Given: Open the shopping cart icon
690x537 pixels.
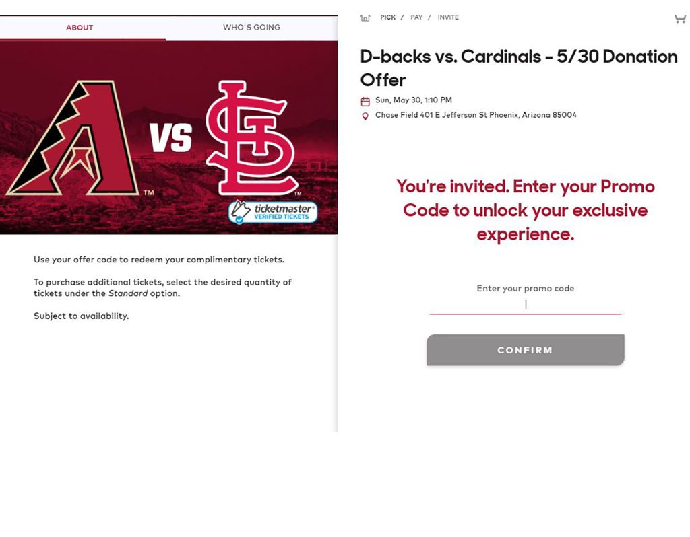Looking at the screenshot, I should (679, 18).
